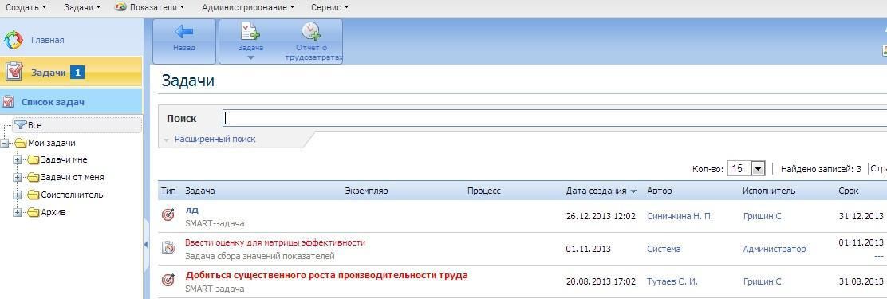Select the Все filter funnel icon
The width and height of the screenshot is (887, 299).
(x=21, y=125)
